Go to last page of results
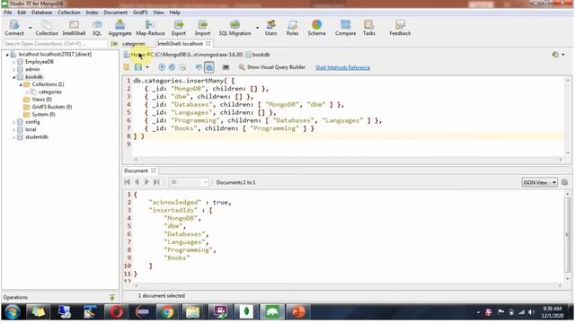 pyautogui.click(x=156, y=182)
